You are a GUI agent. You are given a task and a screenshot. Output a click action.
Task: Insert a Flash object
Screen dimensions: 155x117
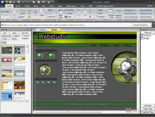[68, 17]
